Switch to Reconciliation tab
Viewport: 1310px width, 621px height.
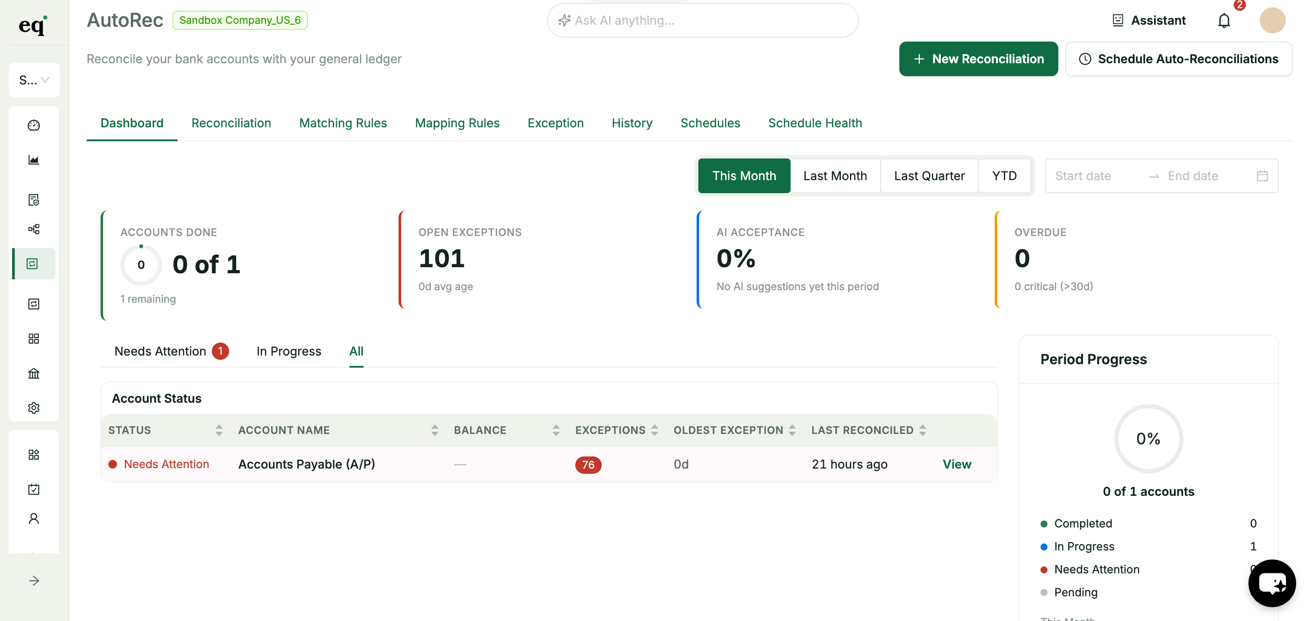tap(231, 123)
